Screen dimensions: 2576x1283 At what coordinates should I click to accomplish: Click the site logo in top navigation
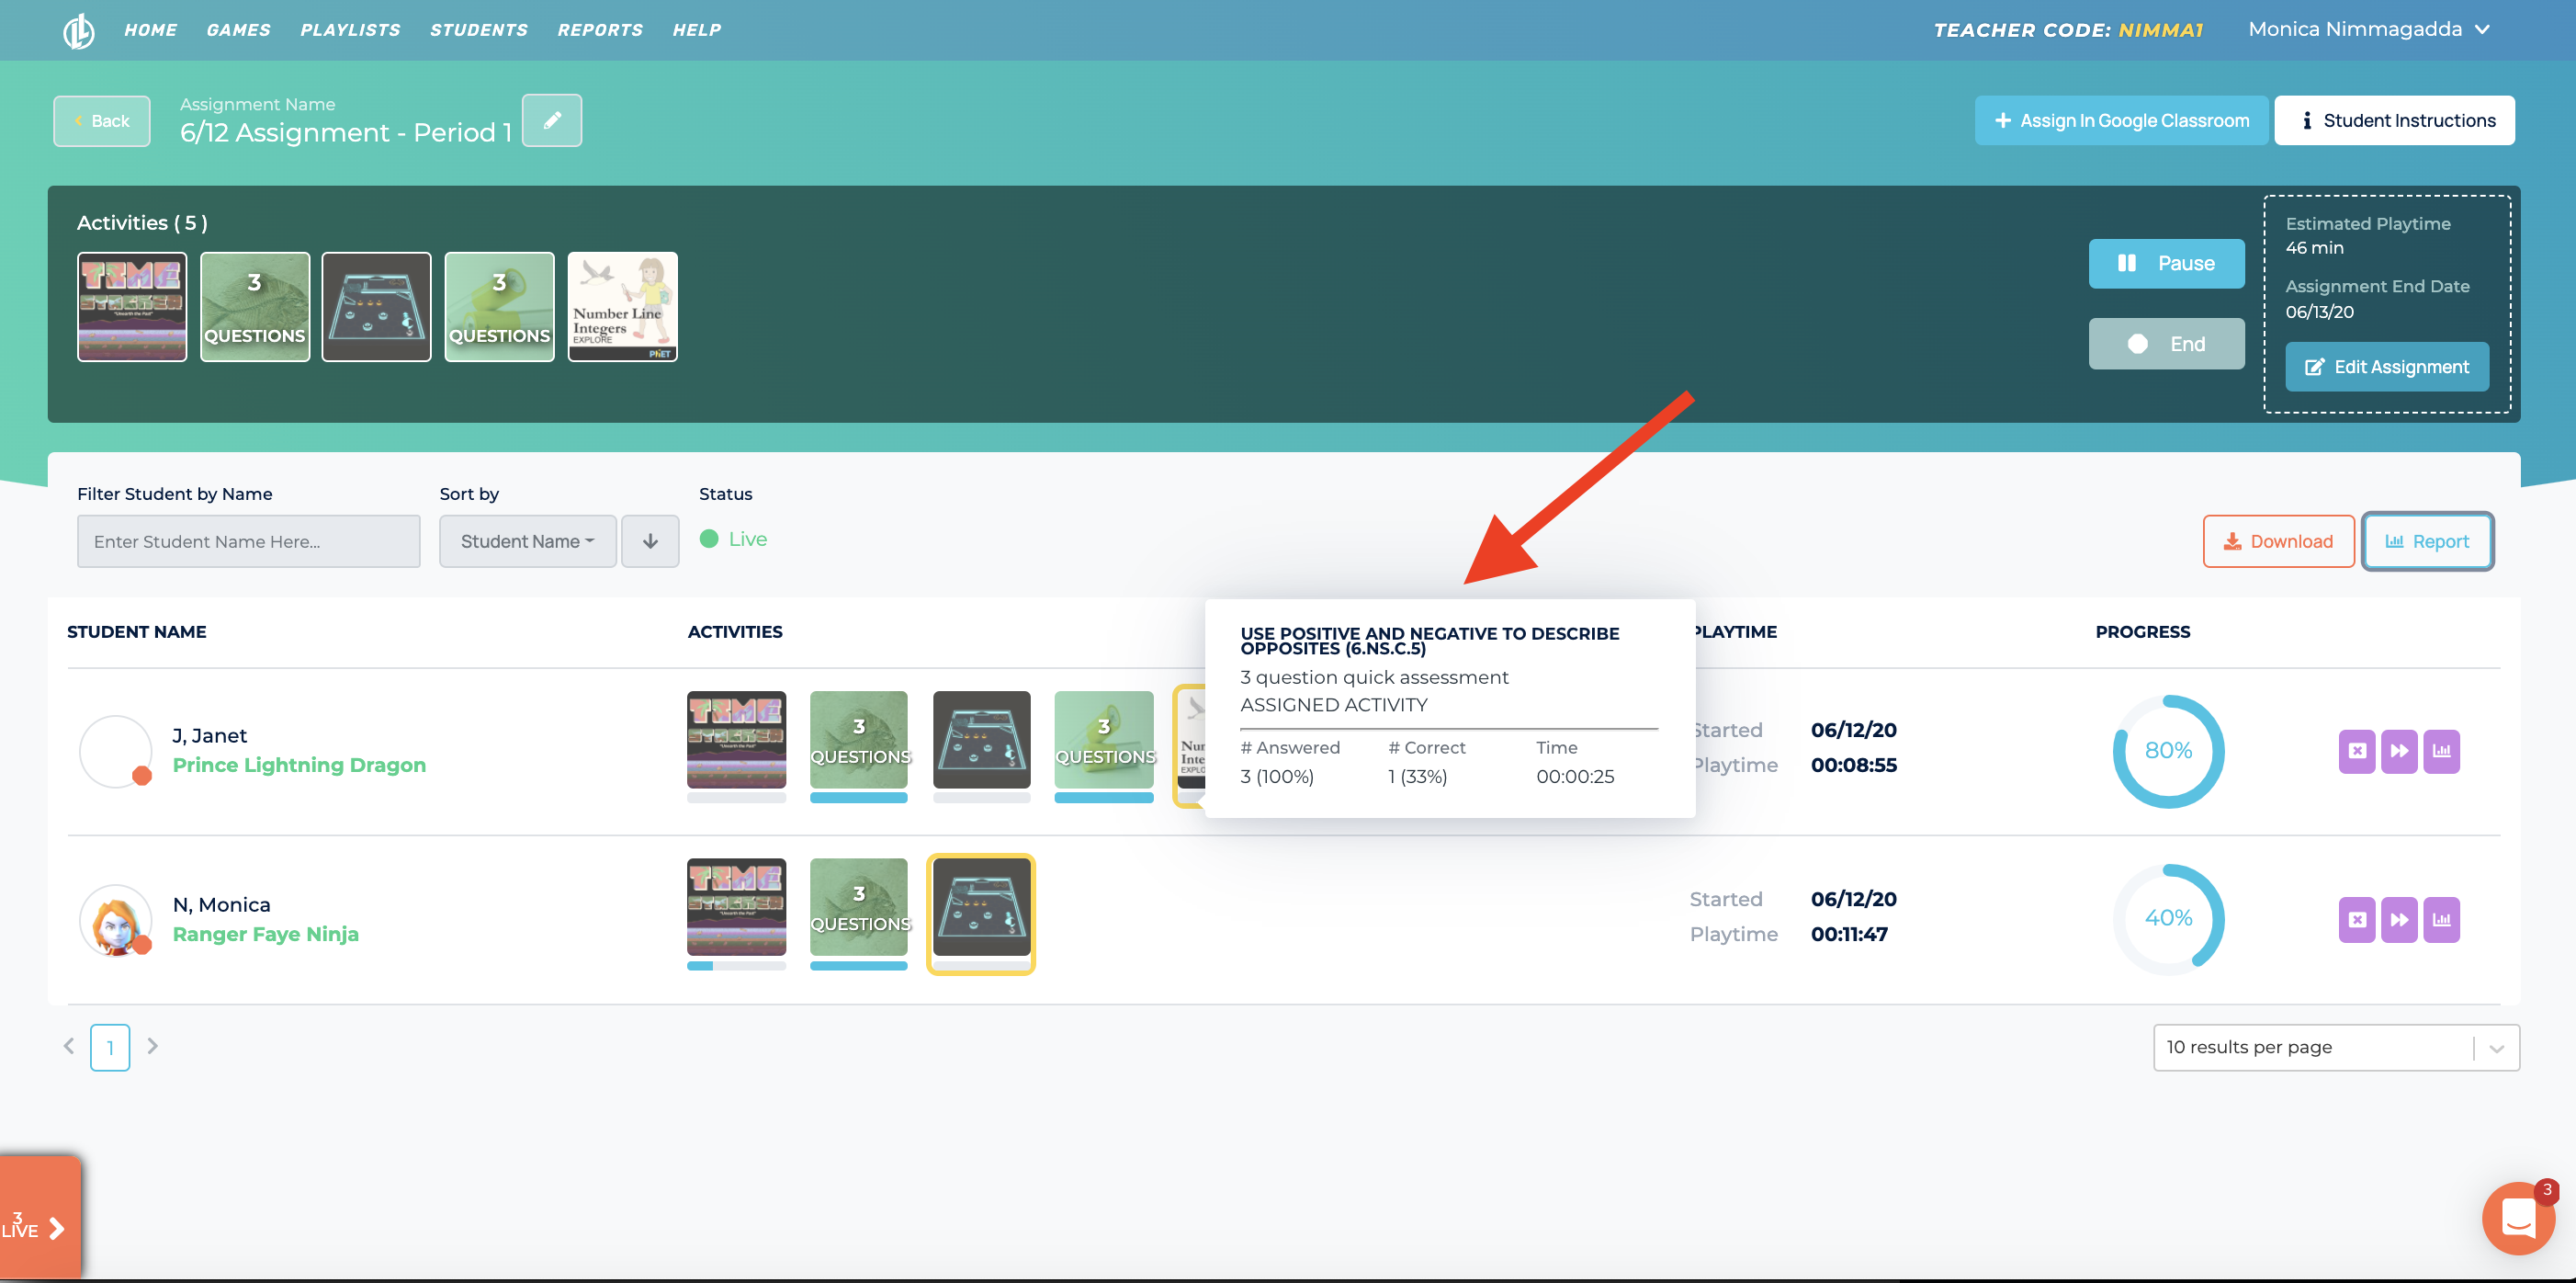(x=79, y=31)
